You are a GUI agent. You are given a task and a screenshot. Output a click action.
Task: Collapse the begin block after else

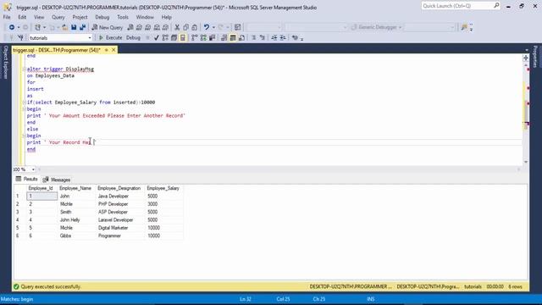pyautogui.click(x=25, y=136)
